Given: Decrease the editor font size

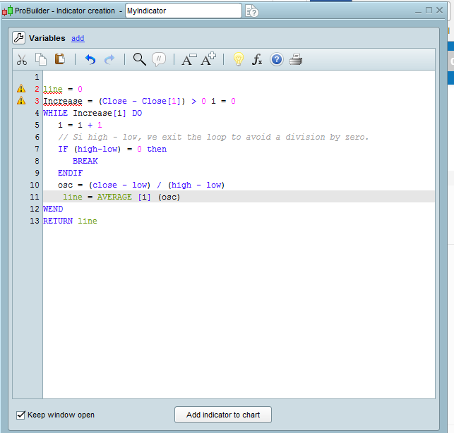Looking at the screenshot, I should click(x=189, y=60).
